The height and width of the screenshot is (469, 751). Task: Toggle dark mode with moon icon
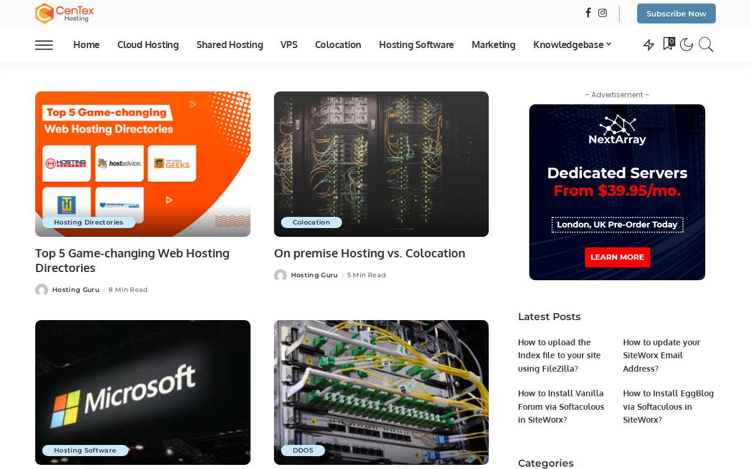[x=686, y=45]
